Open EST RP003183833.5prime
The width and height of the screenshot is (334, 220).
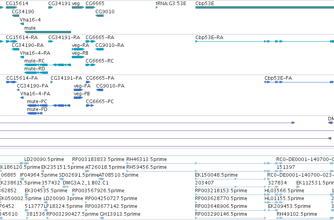tap(98, 159)
